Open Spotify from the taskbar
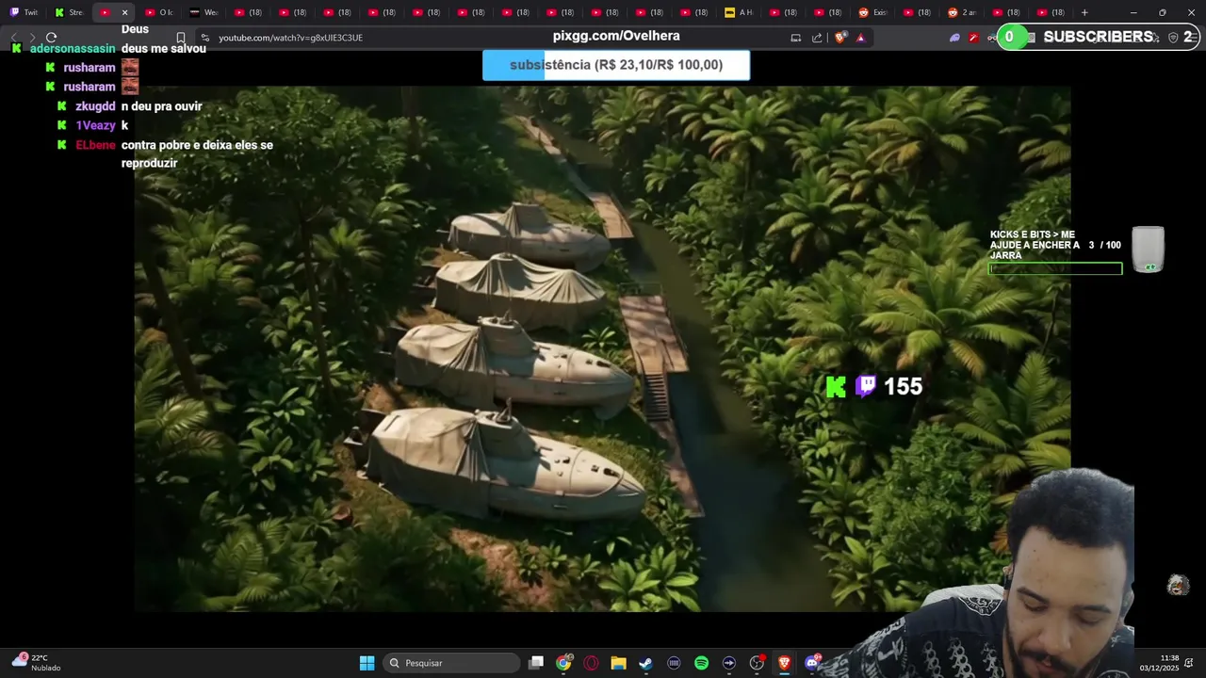 701,663
